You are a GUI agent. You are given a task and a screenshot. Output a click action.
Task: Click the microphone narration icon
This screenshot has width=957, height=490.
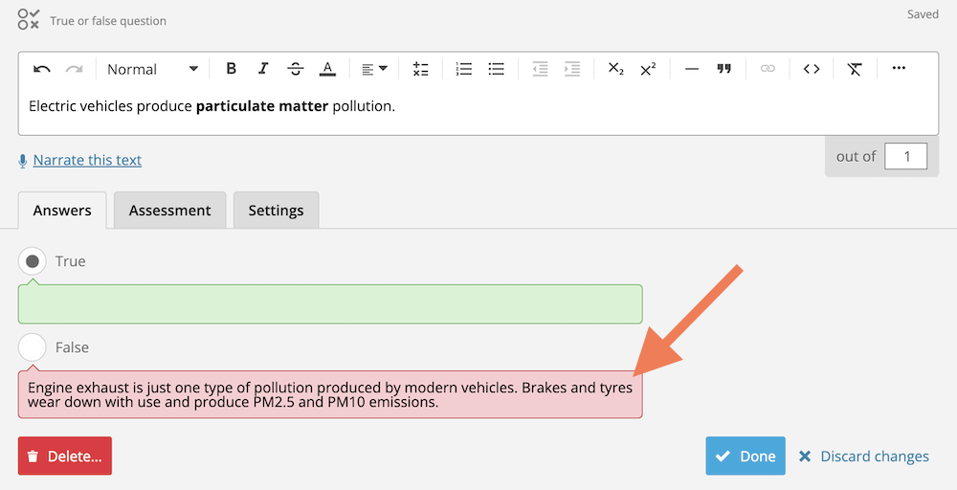pyautogui.click(x=23, y=161)
